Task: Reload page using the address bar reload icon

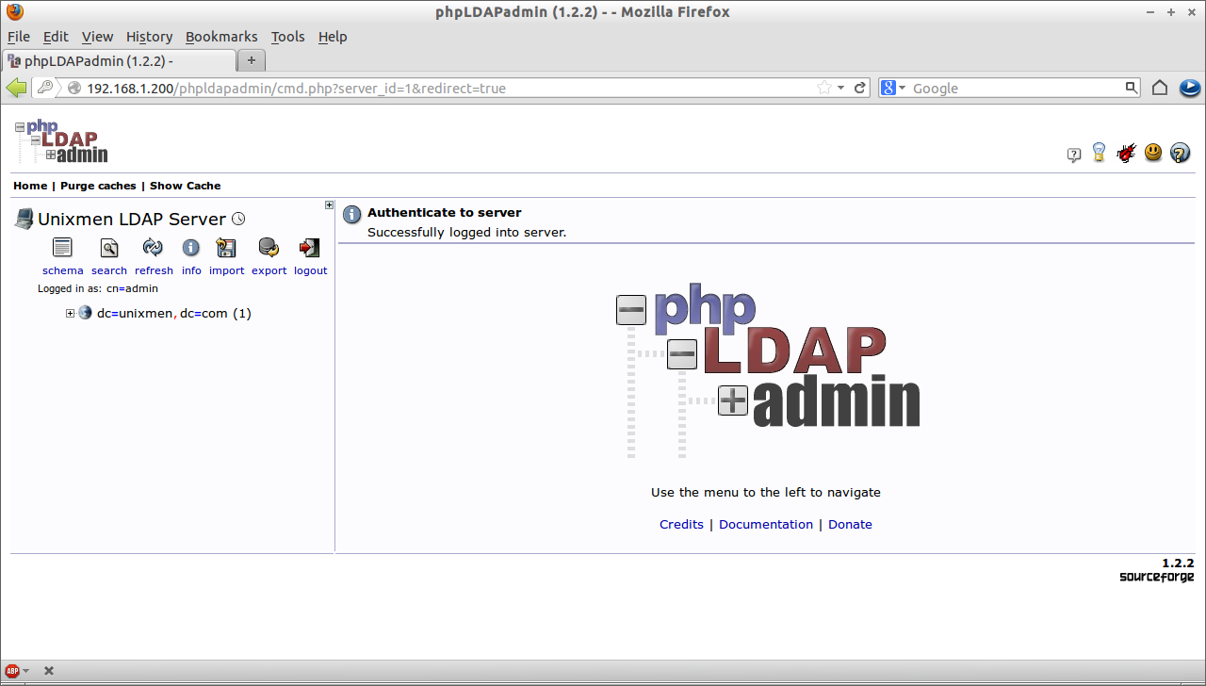Action: [860, 88]
